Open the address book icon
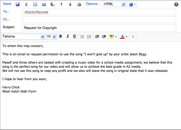181x130 pixels. (x=44, y=4)
